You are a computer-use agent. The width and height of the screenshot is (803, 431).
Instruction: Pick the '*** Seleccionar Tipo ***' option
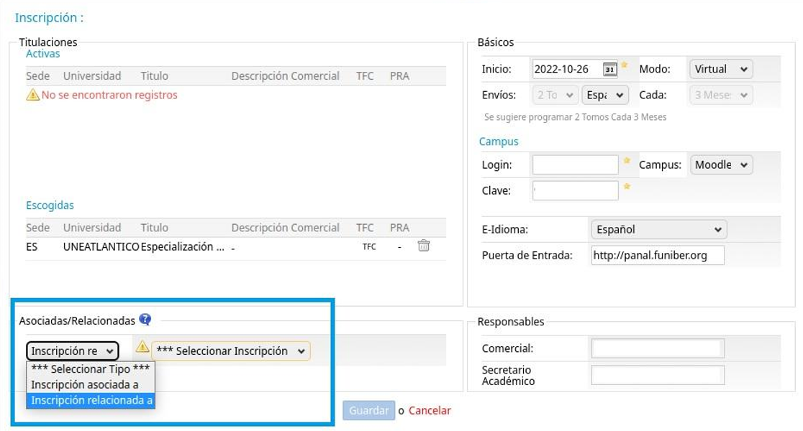[91, 369]
